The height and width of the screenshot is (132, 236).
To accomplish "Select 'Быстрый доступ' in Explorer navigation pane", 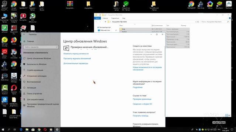I will pyautogui.click(x=105, y=27).
